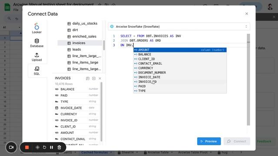The width and height of the screenshot is (278, 156).
Task: Select the daily_us_stocks table
Action: [x=80, y=23]
